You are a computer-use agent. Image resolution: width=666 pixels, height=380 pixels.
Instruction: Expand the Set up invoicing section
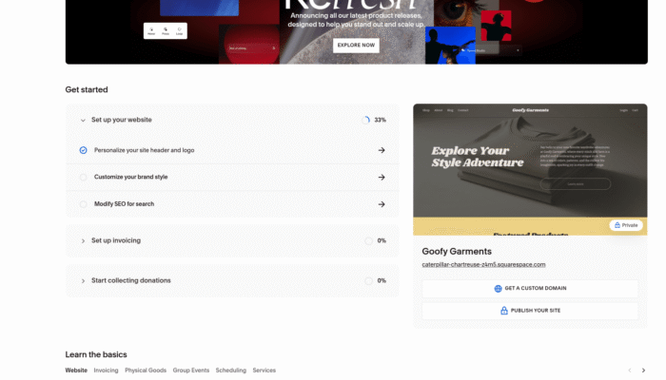84,241
